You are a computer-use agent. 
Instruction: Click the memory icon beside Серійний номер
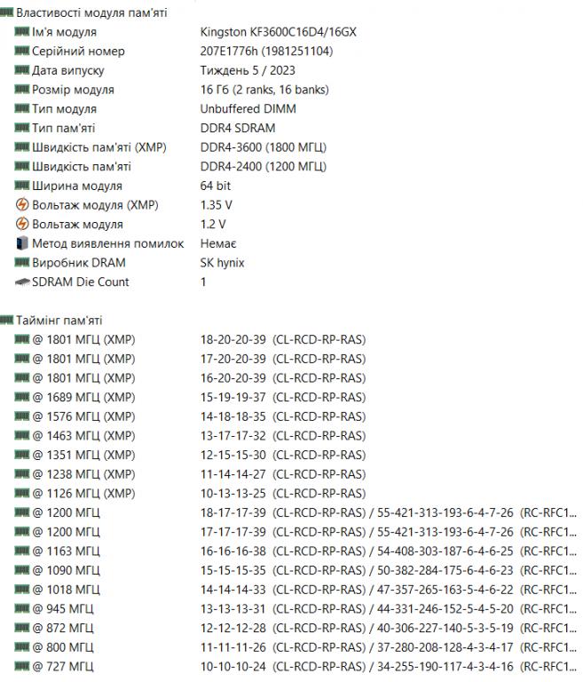22,52
